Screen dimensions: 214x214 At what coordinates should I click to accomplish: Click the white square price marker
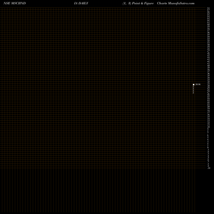193,84
